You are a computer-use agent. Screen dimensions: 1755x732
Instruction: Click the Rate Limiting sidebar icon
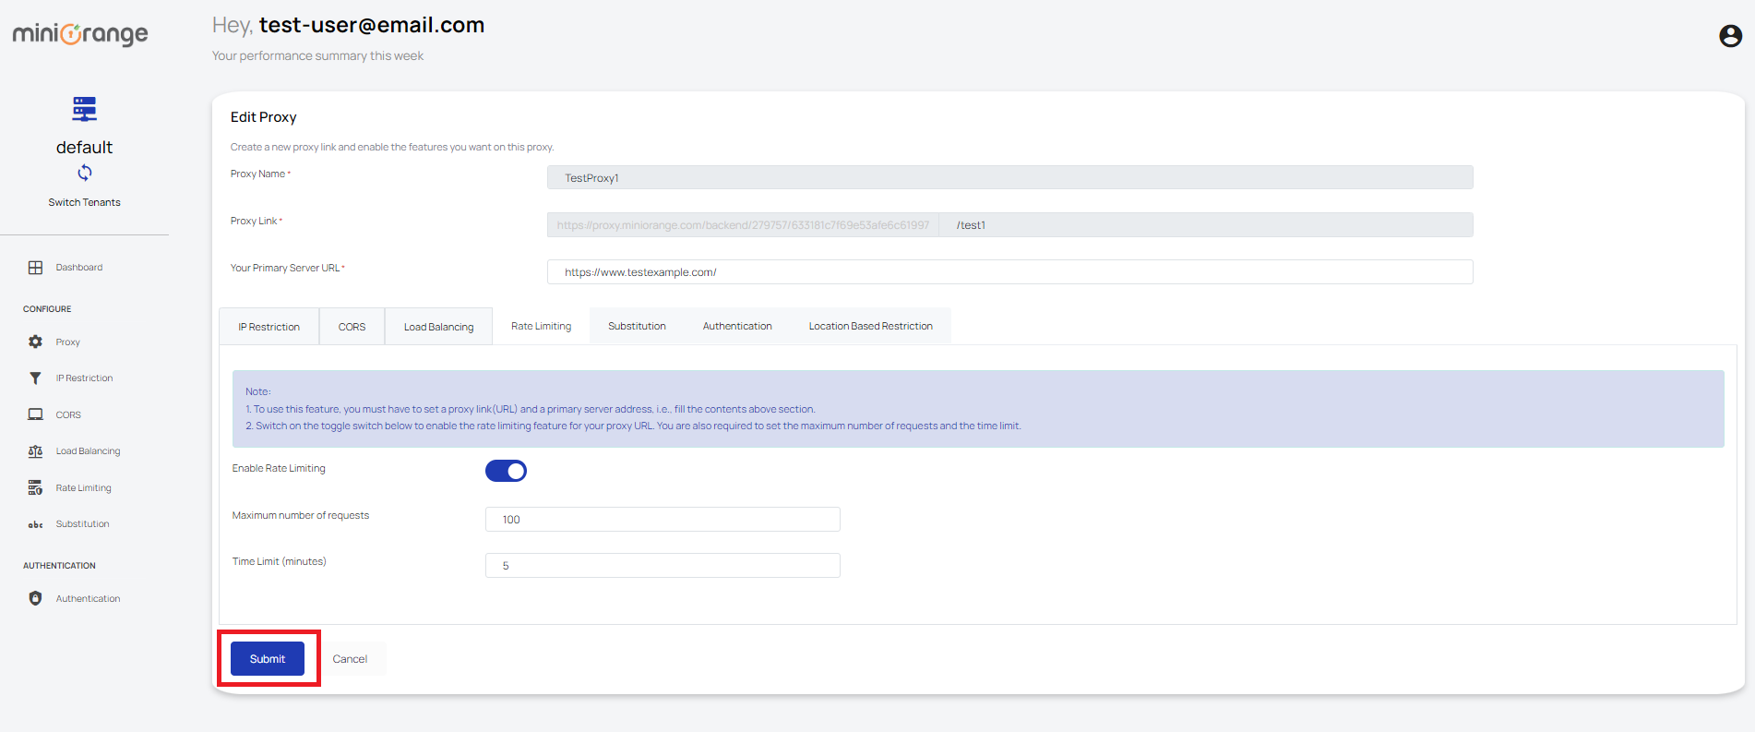pyautogui.click(x=35, y=487)
